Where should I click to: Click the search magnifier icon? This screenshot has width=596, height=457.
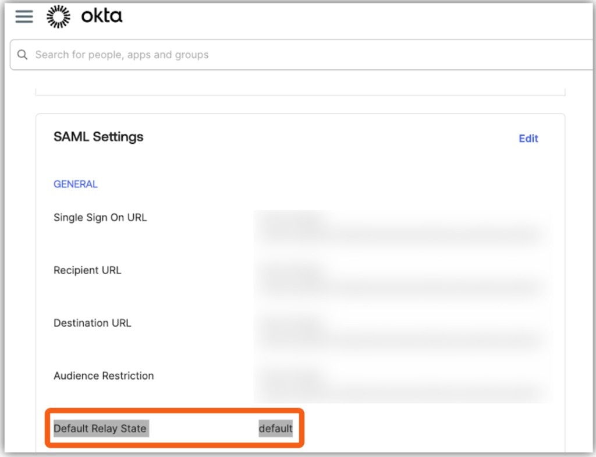pos(22,54)
